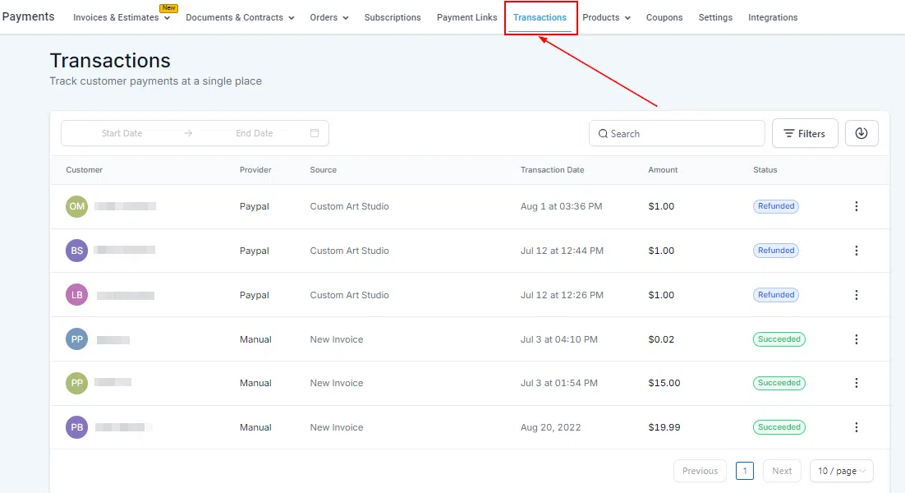Click Refunded status on Jul 12 12:26 PM row
Screen dimensions: 905x493
[x=776, y=295]
